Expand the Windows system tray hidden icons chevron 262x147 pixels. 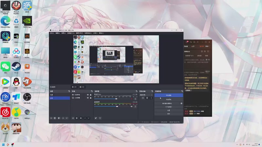tap(237, 144)
